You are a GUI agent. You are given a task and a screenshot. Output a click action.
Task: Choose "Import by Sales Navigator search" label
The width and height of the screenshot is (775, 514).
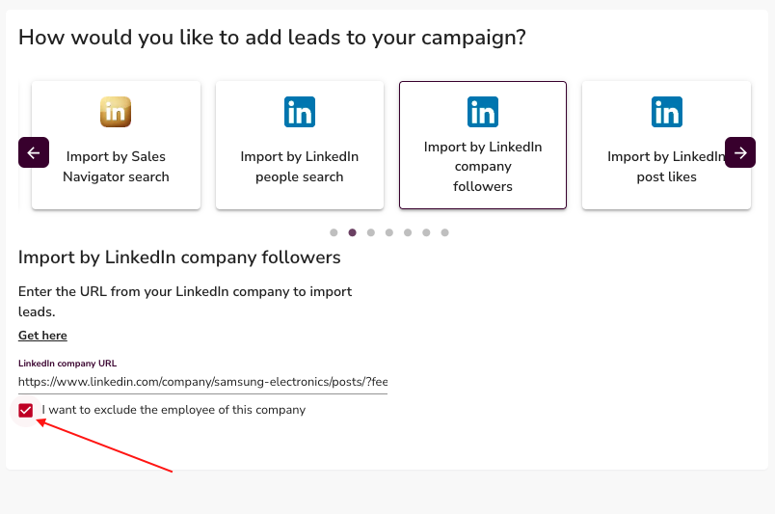(116, 167)
